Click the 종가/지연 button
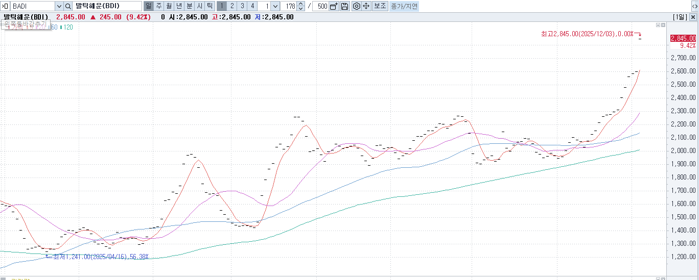 (404, 6)
